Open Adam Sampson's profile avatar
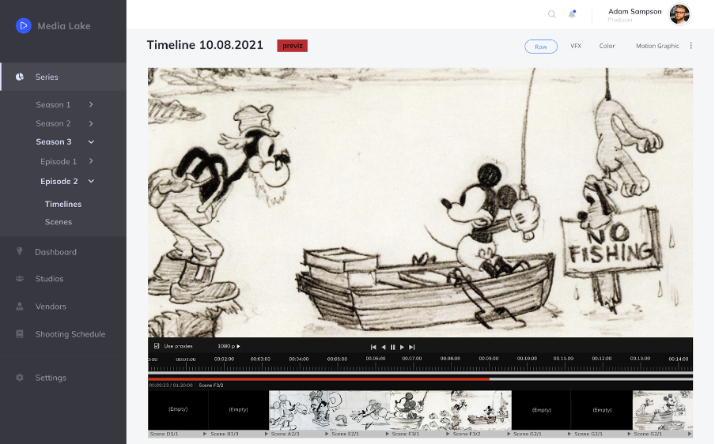This screenshot has height=444, width=715. [679, 14]
